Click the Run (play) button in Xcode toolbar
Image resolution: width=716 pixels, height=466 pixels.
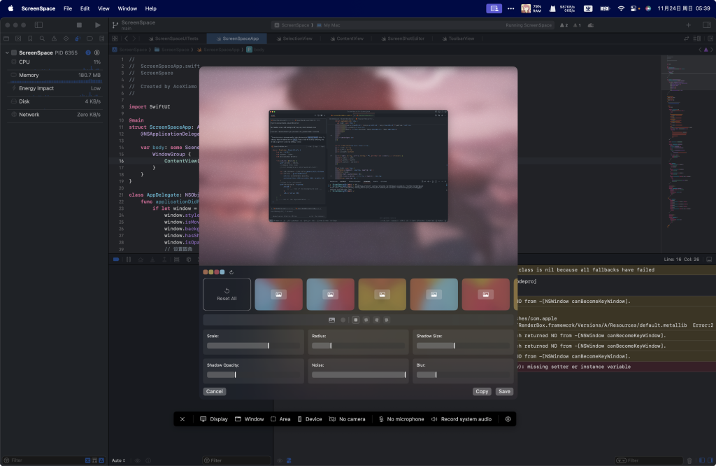coord(97,25)
